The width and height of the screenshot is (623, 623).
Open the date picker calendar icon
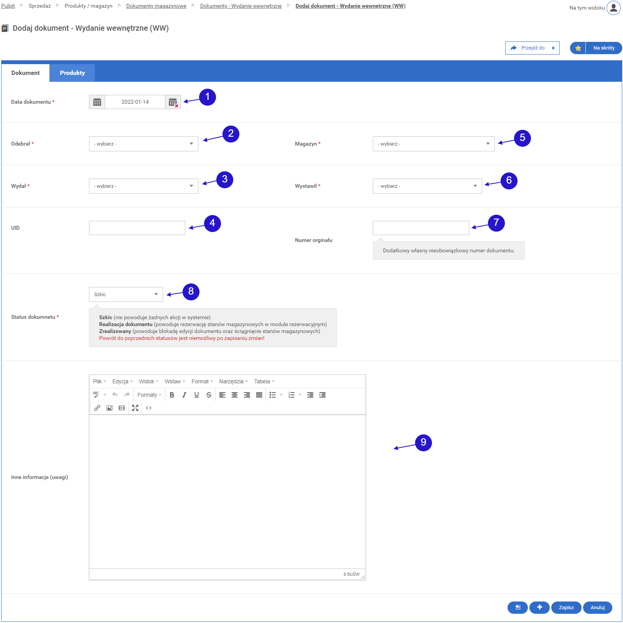97,102
